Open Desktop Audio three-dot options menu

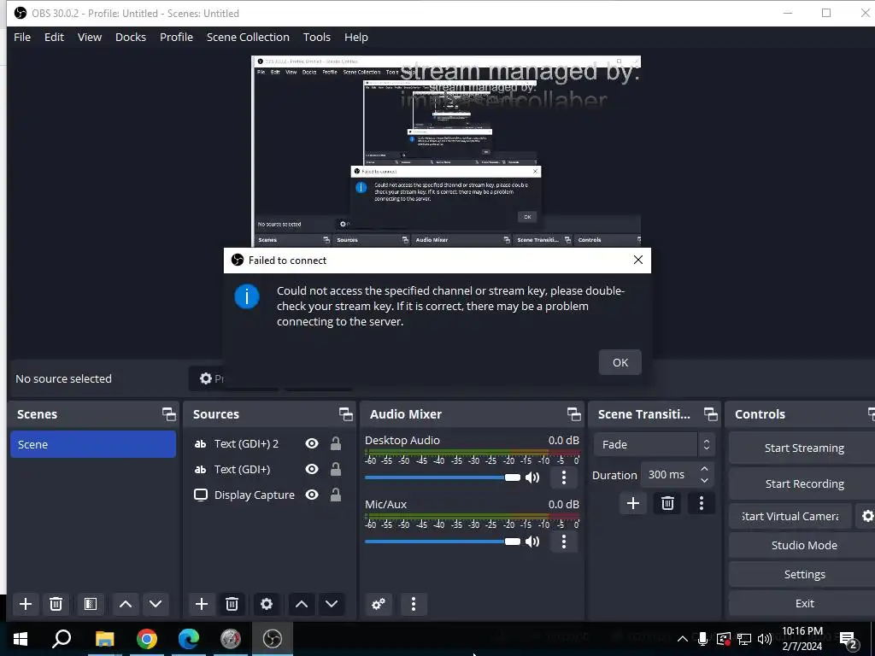[x=564, y=477]
